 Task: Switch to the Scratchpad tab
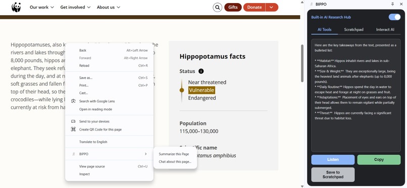(x=353, y=30)
